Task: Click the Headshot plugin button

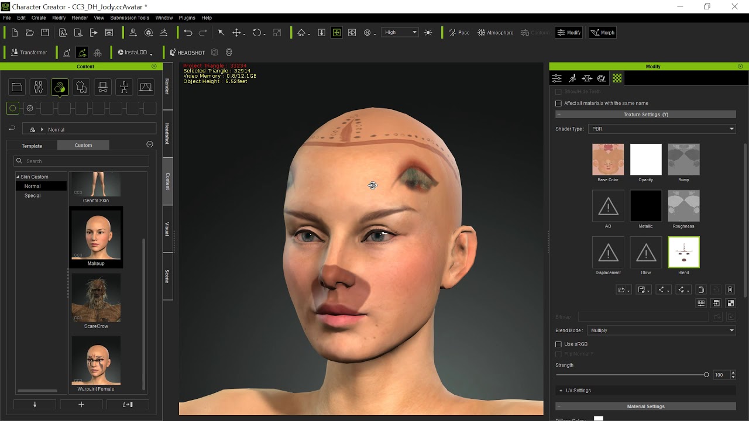Action: coord(187,53)
